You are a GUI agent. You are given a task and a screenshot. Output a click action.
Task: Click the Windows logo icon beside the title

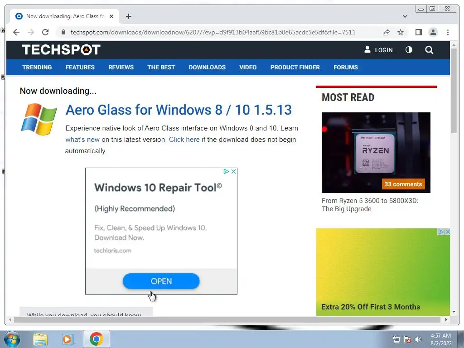pos(39,119)
